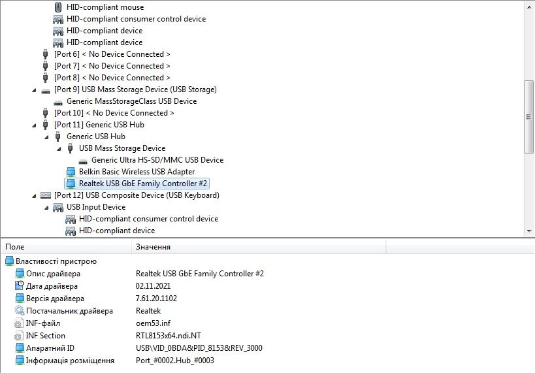Click the Port 6 USB plug icon
Screen dimensions: 535x373
click(x=45, y=54)
